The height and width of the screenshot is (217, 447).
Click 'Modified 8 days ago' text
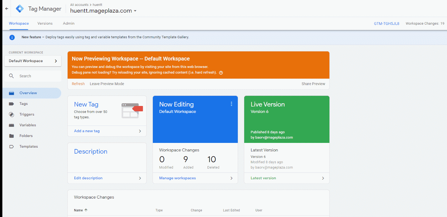pyautogui.click(x=267, y=162)
